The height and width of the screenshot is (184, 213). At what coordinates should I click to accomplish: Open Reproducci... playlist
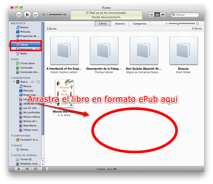click(29, 126)
